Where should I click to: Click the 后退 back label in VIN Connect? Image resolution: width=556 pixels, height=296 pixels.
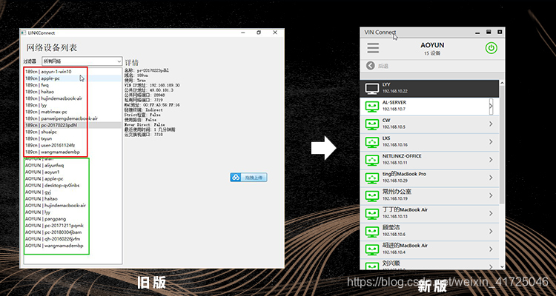(x=383, y=66)
